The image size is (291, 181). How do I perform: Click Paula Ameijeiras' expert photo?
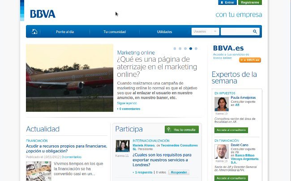pyautogui.click(x=221, y=104)
